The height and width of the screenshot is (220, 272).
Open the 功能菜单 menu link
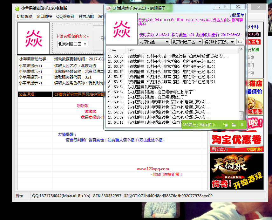pyautogui.click(x=236, y=15)
